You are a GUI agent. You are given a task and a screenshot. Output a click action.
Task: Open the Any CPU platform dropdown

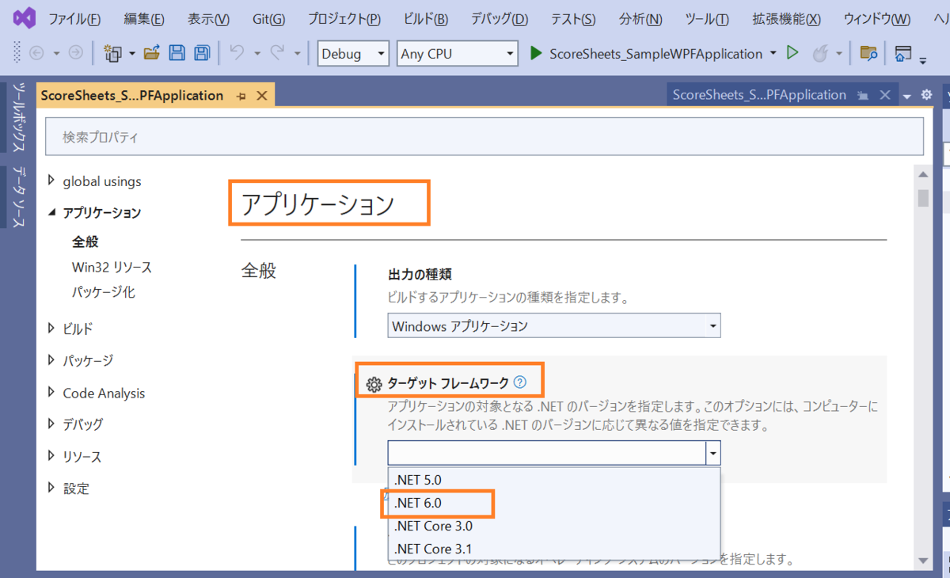click(457, 53)
